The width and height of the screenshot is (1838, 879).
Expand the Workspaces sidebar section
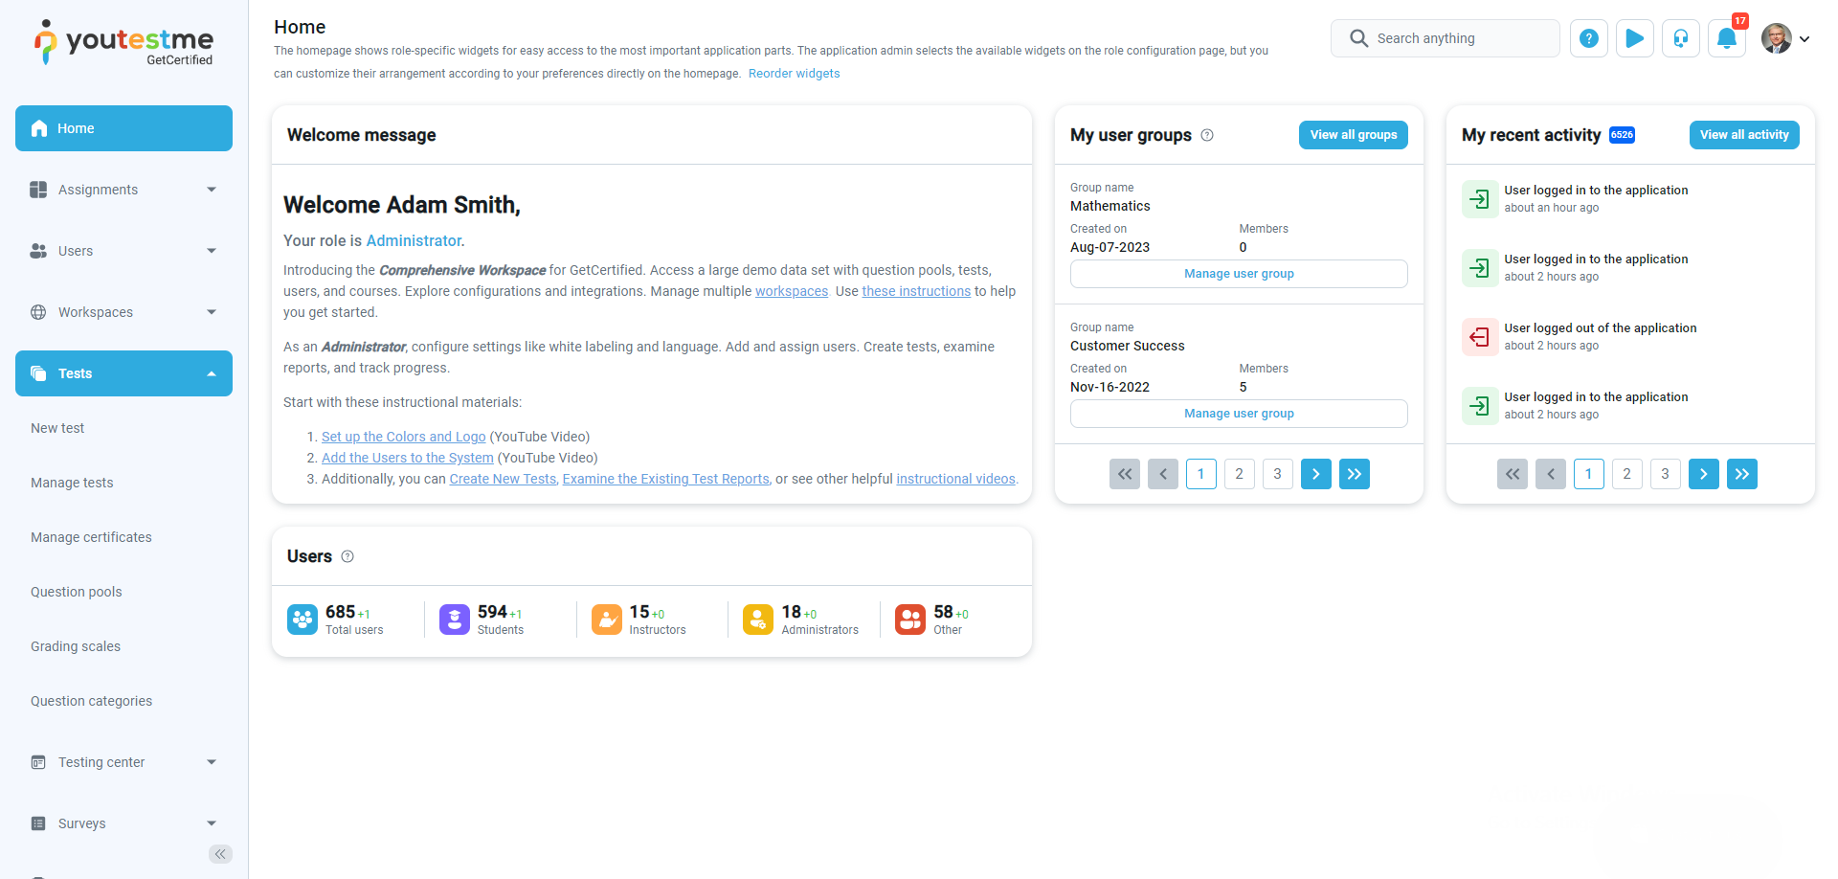(x=123, y=312)
